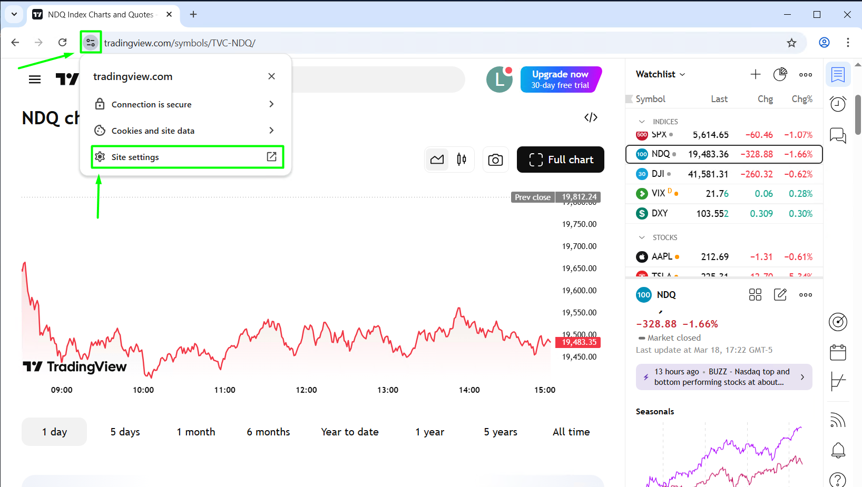The height and width of the screenshot is (487, 862).
Task: Open the Help center question icon
Action: click(x=838, y=479)
